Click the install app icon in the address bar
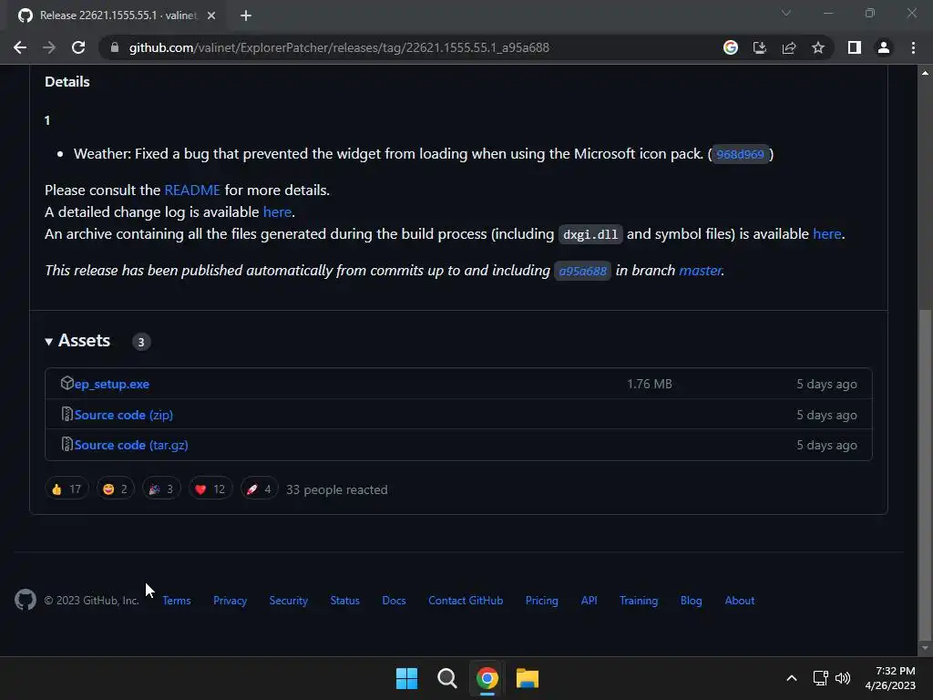This screenshot has width=933, height=700. (x=760, y=47)
